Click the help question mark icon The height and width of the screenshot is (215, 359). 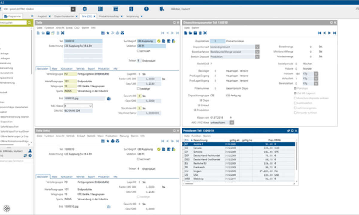(x=146, y=9)
